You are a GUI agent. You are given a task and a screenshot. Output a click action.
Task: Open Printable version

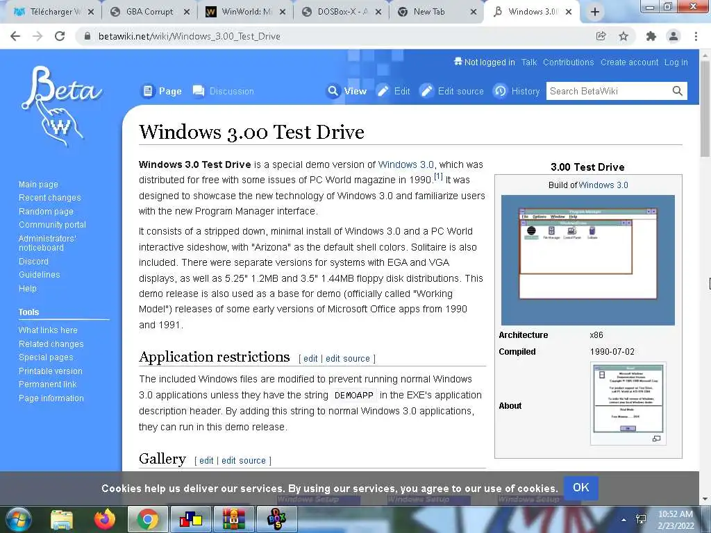pyautogui.click(x=50, y=371)
